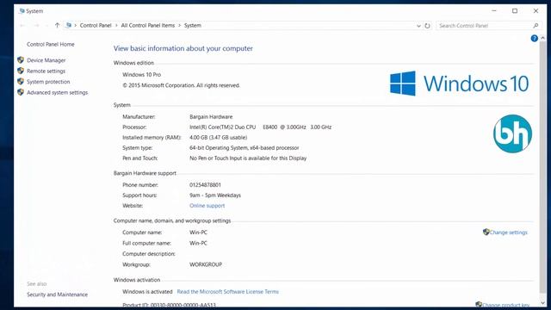Click the processor value Intel Core 2 Duo
The height and width of the screenshot is (310, 551).
click(260, 127)
